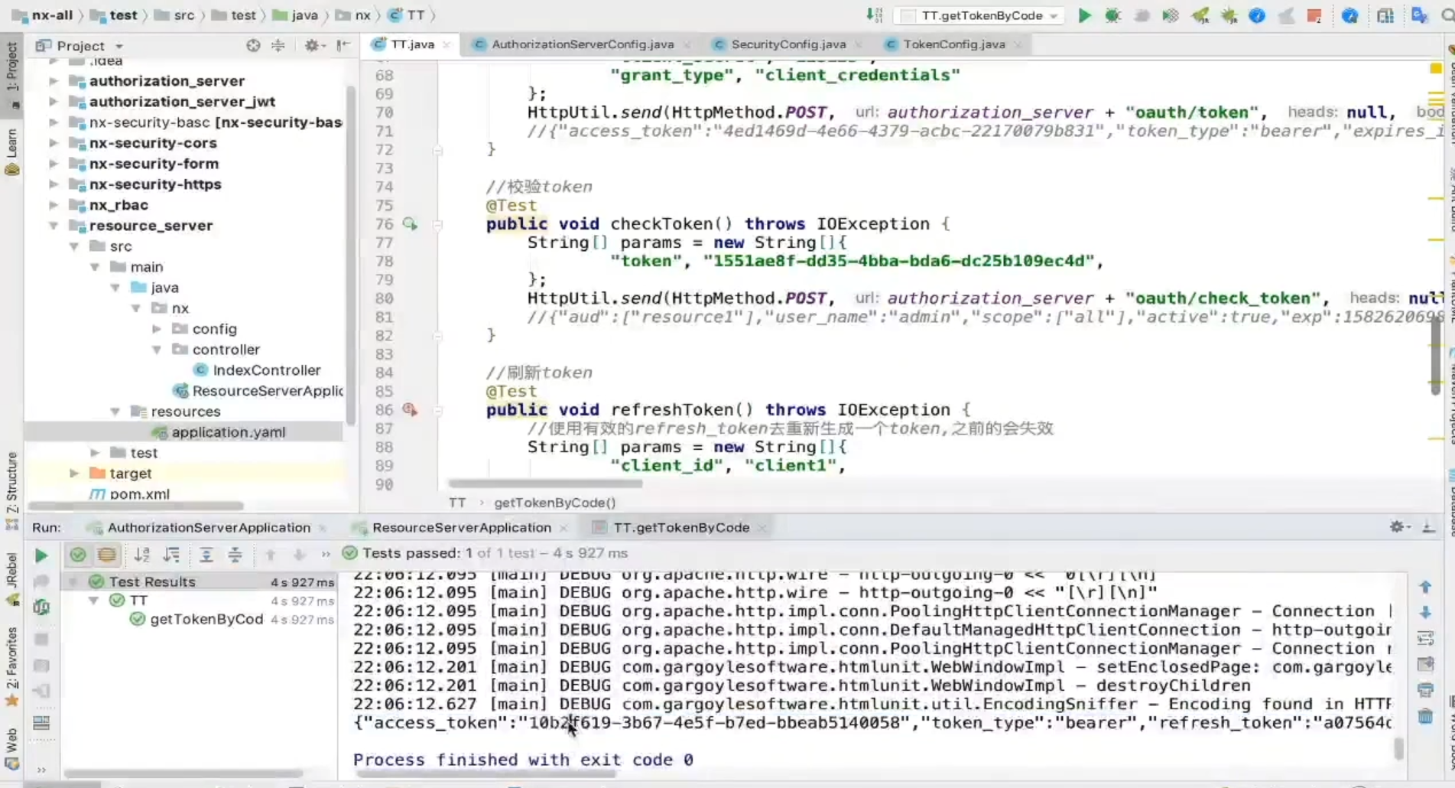Expand the target folder
This screenshot has width=1455, height=788.
coord(74,473)
